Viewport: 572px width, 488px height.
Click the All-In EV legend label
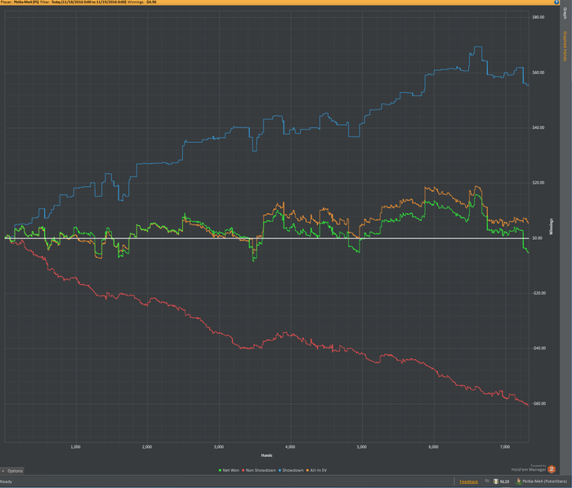(x=319, y=470)
